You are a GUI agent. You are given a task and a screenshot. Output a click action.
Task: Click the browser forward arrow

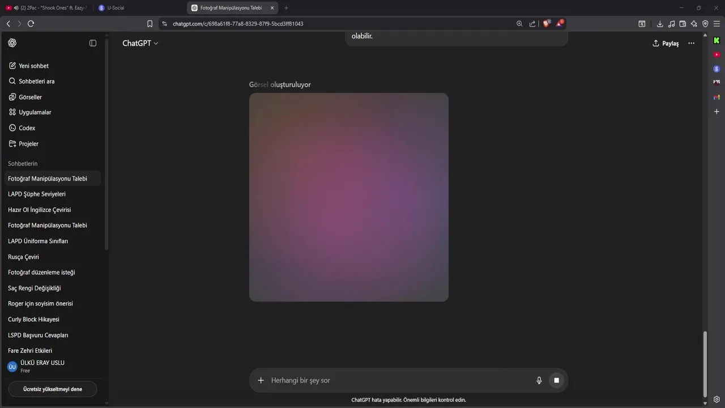coord(19,24)
